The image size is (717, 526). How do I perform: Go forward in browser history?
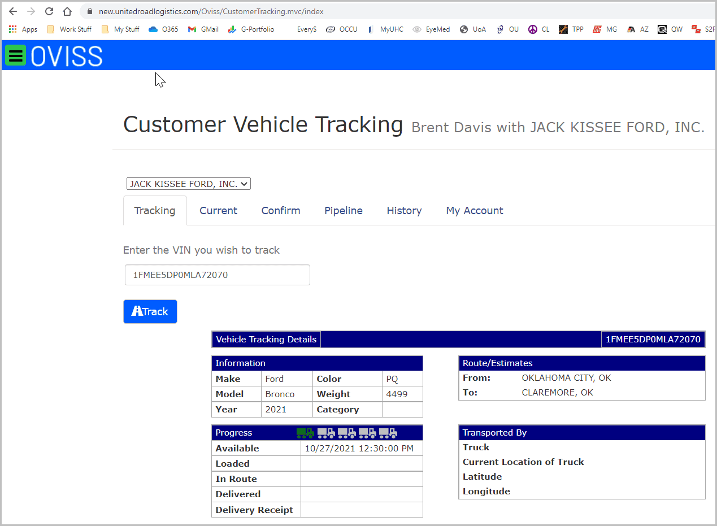coord(31,11)
